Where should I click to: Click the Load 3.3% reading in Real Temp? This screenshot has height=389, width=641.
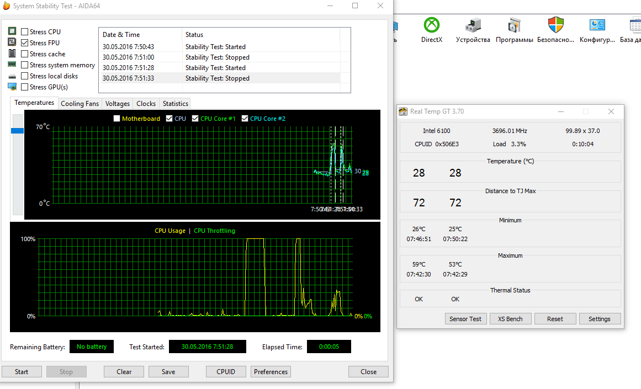[510, 144]
